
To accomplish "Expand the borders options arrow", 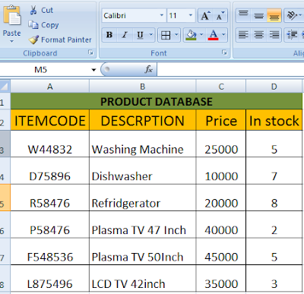I will [176, 35].
